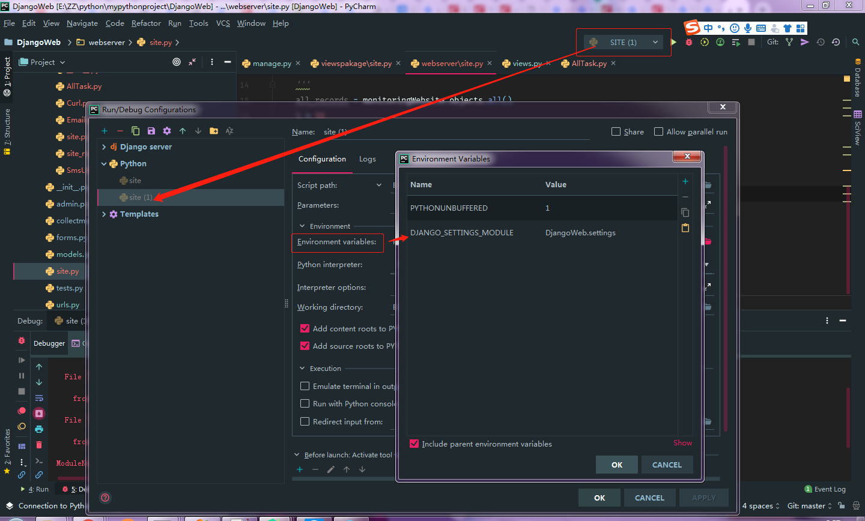The width and height of the screenshot is (865, 521).
Task: Click tests.py in Project tree
Action: click(70, 288)
